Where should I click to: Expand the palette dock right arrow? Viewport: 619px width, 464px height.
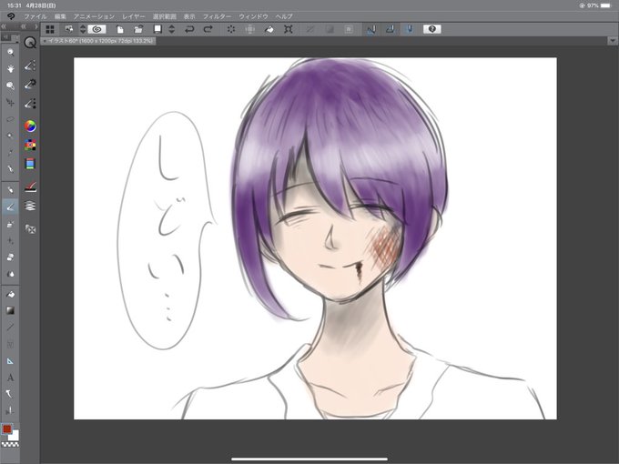[36, 26]
